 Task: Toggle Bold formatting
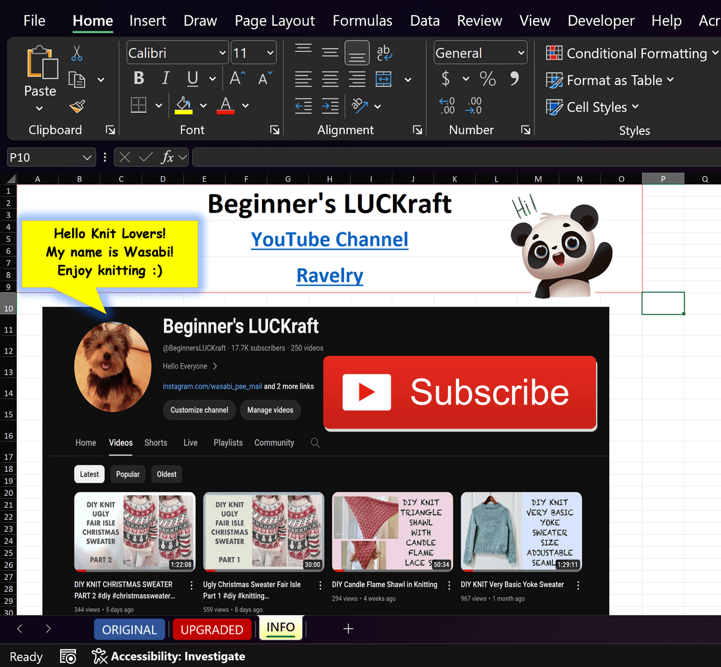tap(139, 79)
